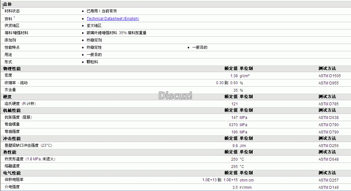The image size is (351, 191).
Task: Click the '机械性能' section header
Action: click(x=12, y=110)
